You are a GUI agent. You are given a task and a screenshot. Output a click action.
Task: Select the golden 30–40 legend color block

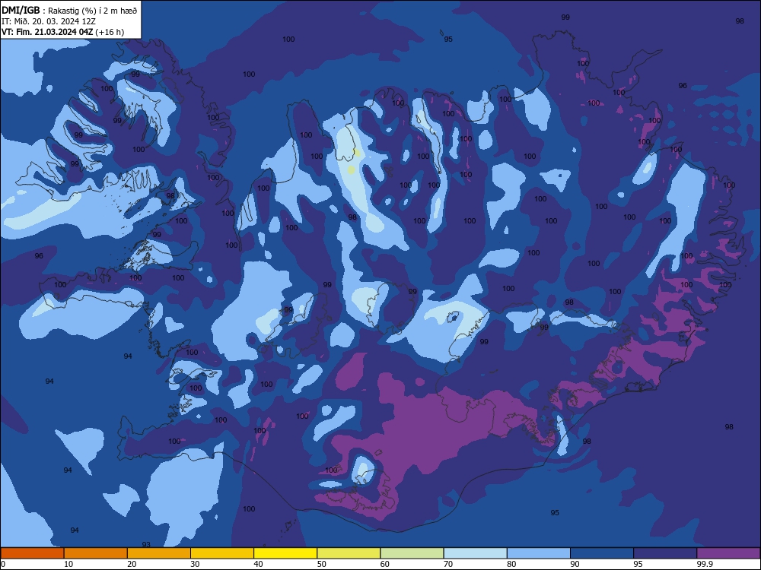pyautogui.click(x=222, y=553)
